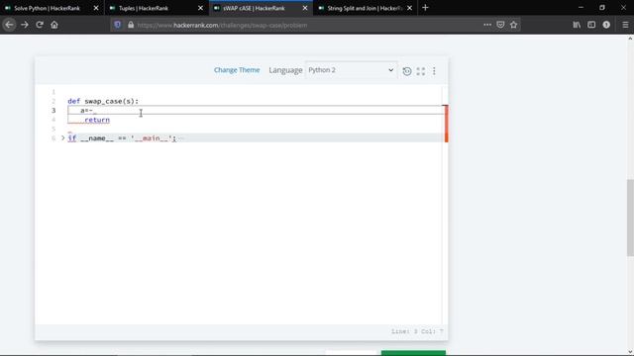634x356 pixels.
Task: Open editor settings three-dot menu
Action: (434, 71)
